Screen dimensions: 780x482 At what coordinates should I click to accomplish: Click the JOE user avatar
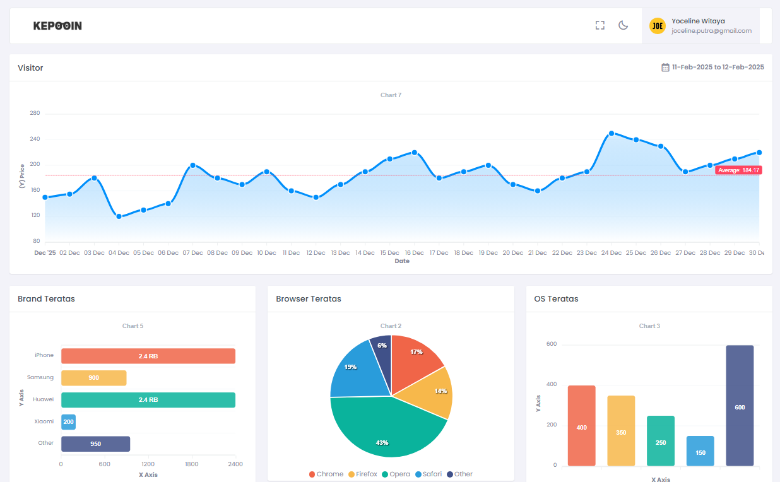tap(658, 26)
